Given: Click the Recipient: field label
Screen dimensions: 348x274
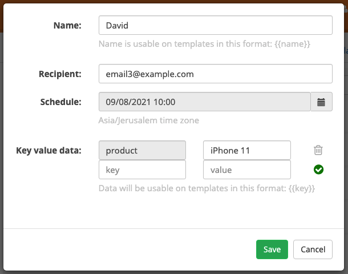Looking at the screenshot, I should pos(60,74).
